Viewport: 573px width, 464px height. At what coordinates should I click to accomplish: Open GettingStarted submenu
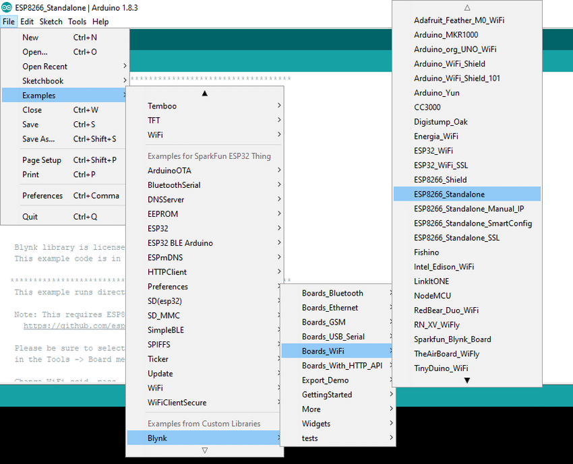click(338, 395)
